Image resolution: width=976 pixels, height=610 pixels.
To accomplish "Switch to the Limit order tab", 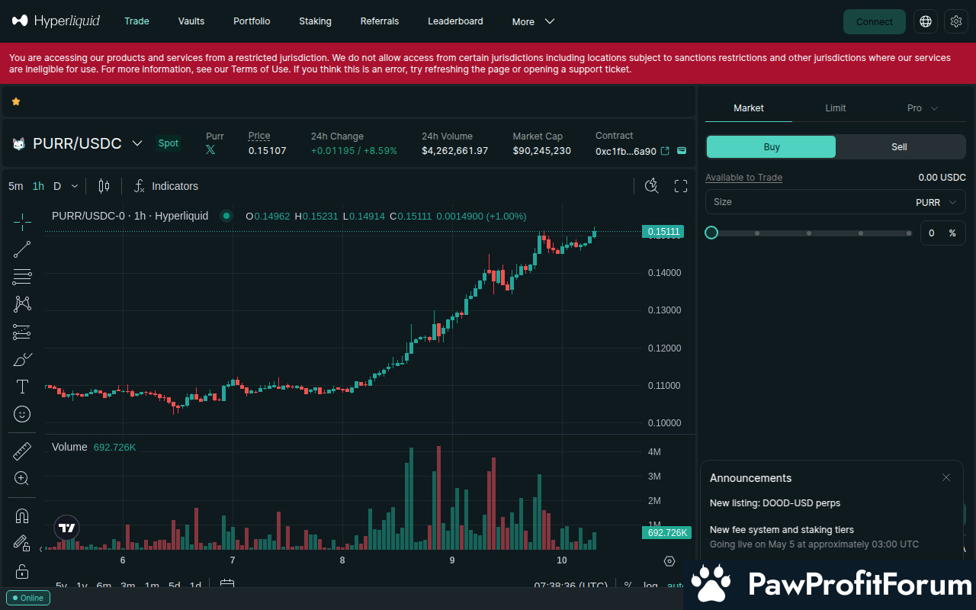I will coord(835,108).
